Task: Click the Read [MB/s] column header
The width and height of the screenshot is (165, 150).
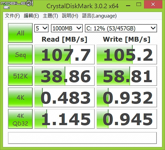Action: (64, 39)
